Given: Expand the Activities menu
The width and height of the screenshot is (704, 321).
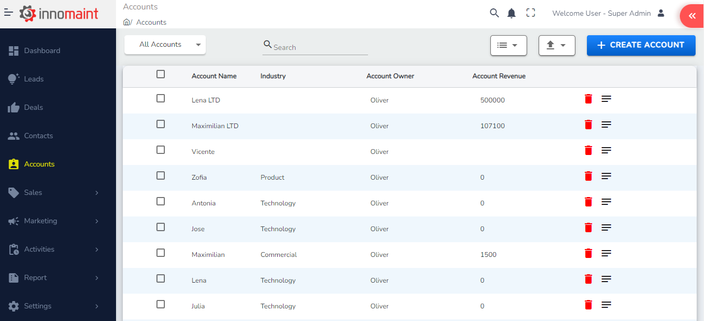Looking at the screenshot, I should coord(58,249).
